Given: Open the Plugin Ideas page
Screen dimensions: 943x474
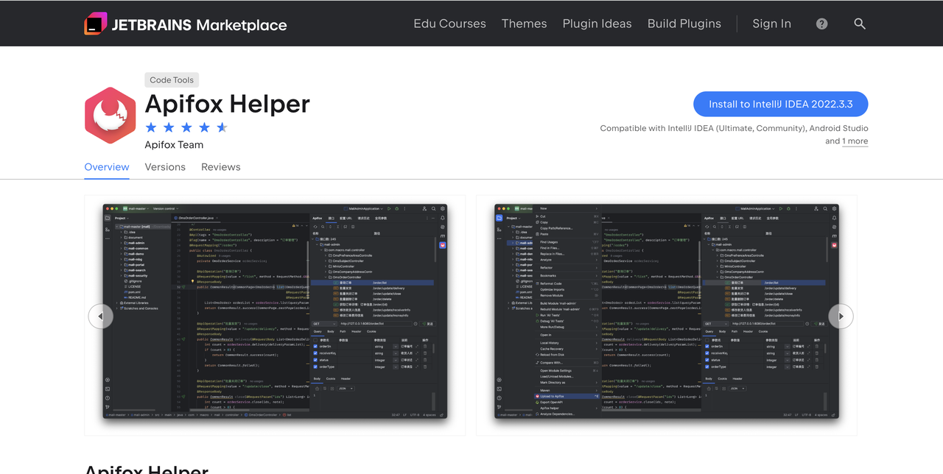Looking at the screenshot, I should 597,23.
